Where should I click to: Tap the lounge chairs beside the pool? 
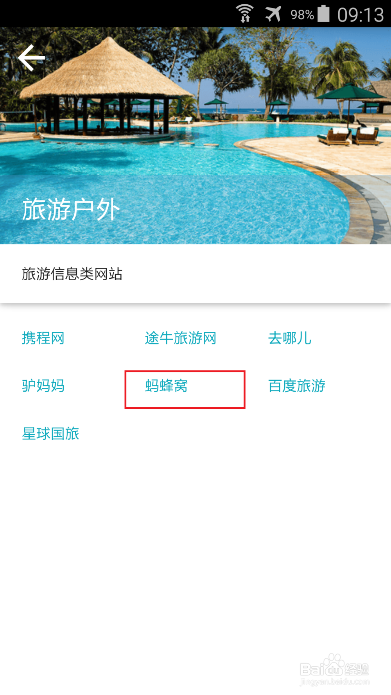click(x=348, y=135)
